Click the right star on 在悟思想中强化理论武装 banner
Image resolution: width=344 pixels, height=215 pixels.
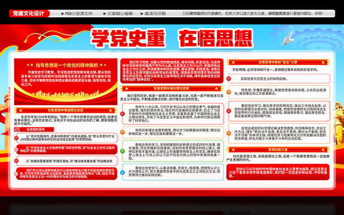[216, 88]
